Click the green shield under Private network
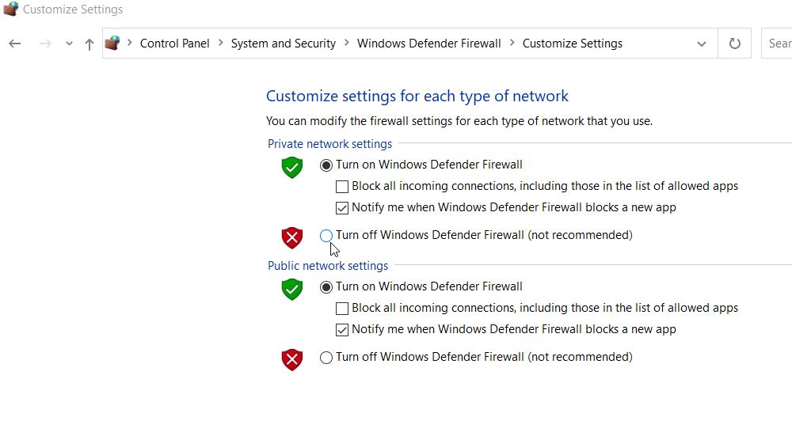 [x=292, y=168]
